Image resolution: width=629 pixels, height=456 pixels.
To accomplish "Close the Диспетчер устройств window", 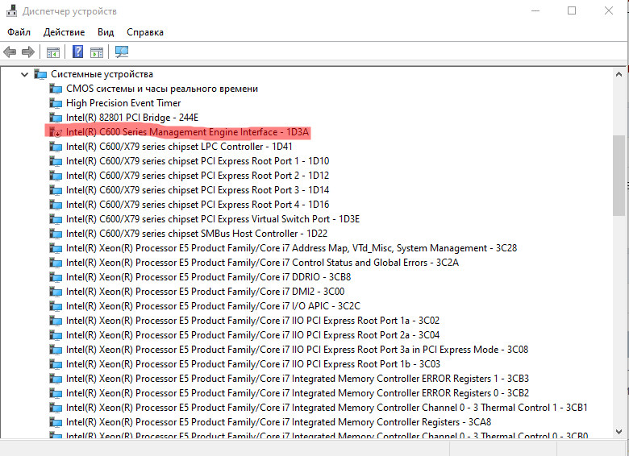I will point(609,10).
